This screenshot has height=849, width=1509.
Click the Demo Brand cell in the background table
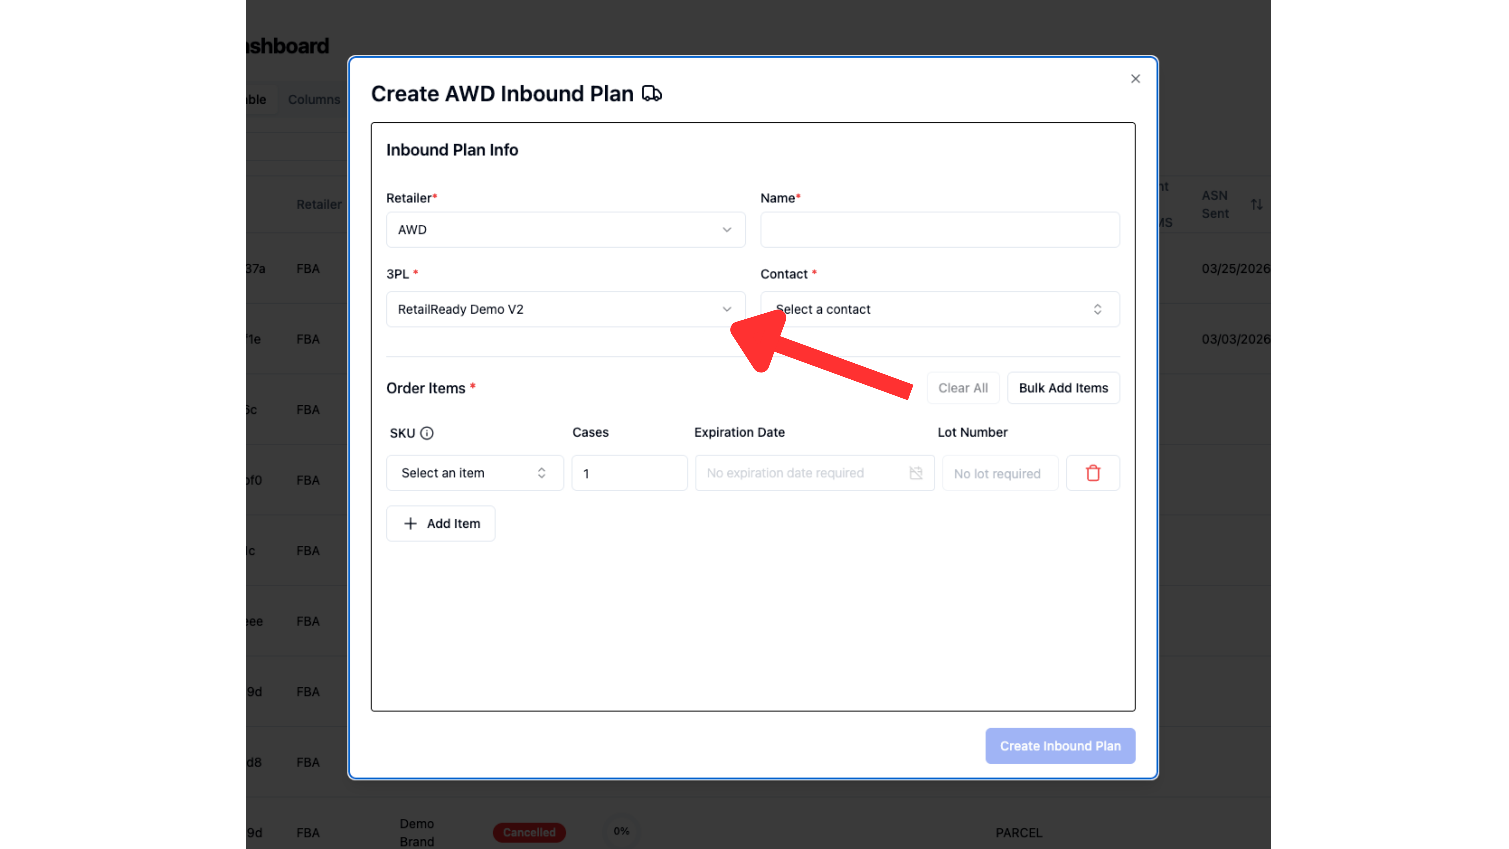(416, 833)
